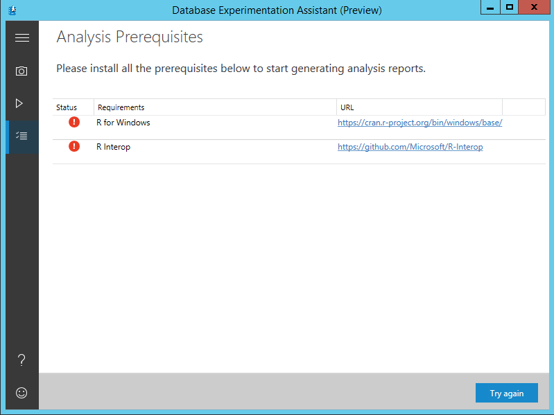Click the error status icon for R for Windows
554x415 pixels.
point(74,123)
